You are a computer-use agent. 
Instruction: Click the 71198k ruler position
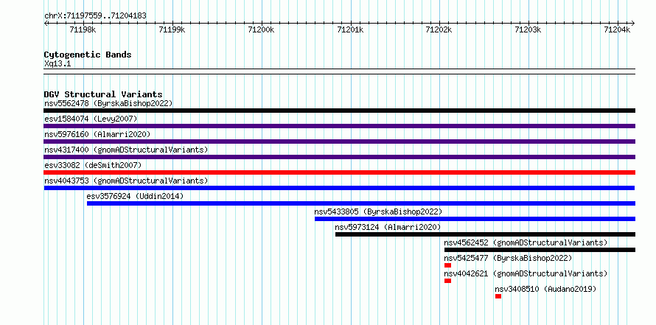tap(83, 29)
